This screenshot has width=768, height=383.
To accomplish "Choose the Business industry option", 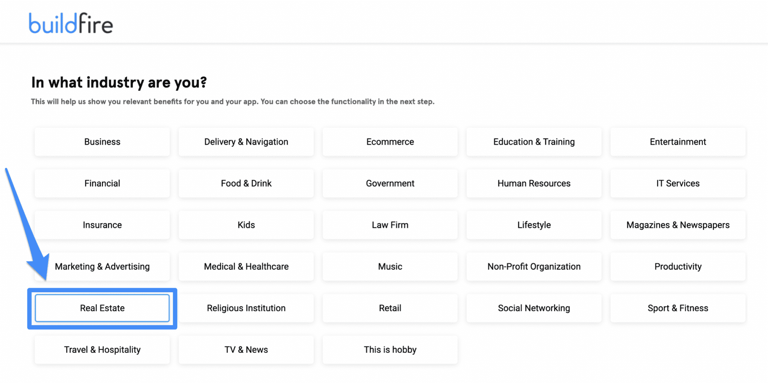I will click(102, 142).
